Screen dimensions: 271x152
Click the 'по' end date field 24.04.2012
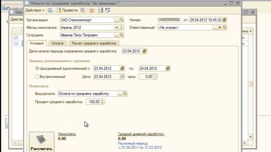click(x=152, y=68)
